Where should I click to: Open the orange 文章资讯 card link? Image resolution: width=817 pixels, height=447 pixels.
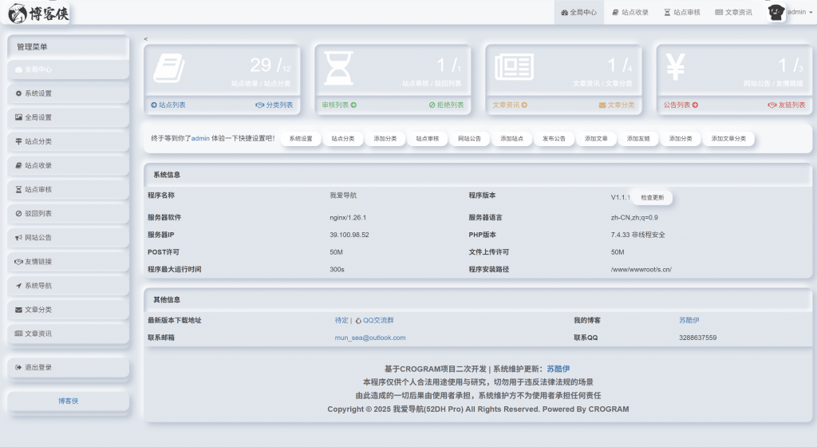pos(510,105)
